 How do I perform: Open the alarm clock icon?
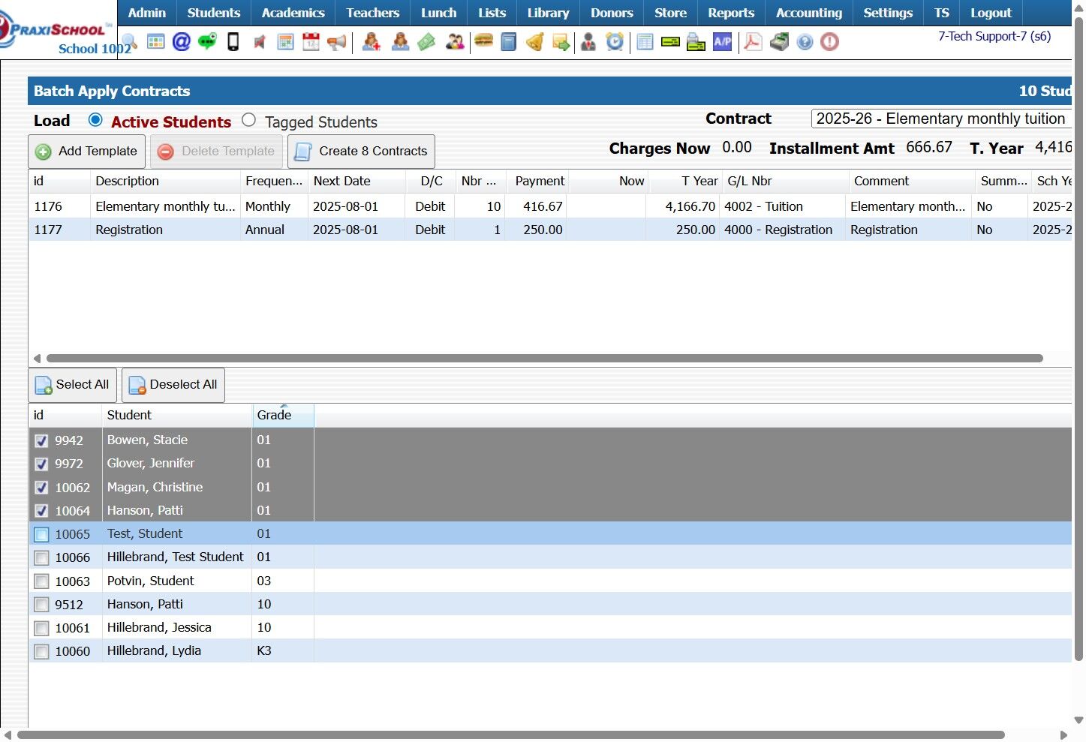click(x=615, y=42)
